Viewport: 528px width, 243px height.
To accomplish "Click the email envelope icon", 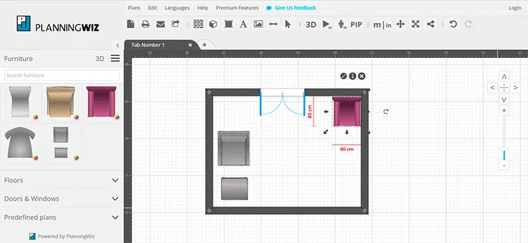I will pyautogui.click(x=160, y=24).
